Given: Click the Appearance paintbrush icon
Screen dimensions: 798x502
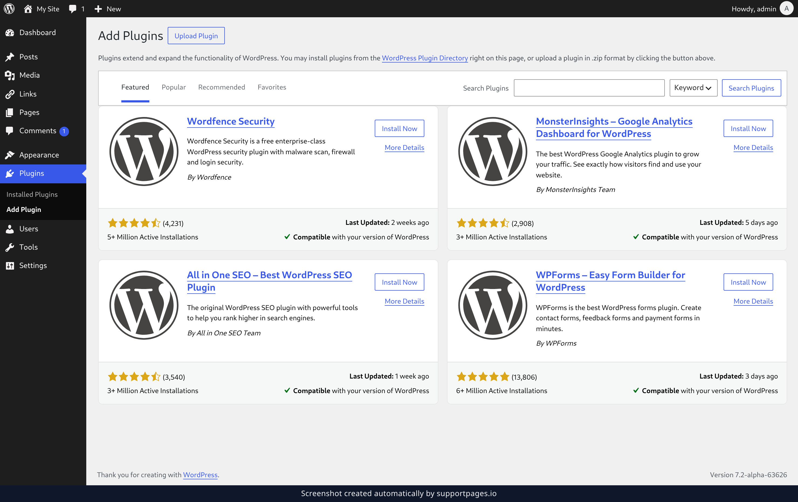Looking at the screenshot, I should click(x=10, y=155).
